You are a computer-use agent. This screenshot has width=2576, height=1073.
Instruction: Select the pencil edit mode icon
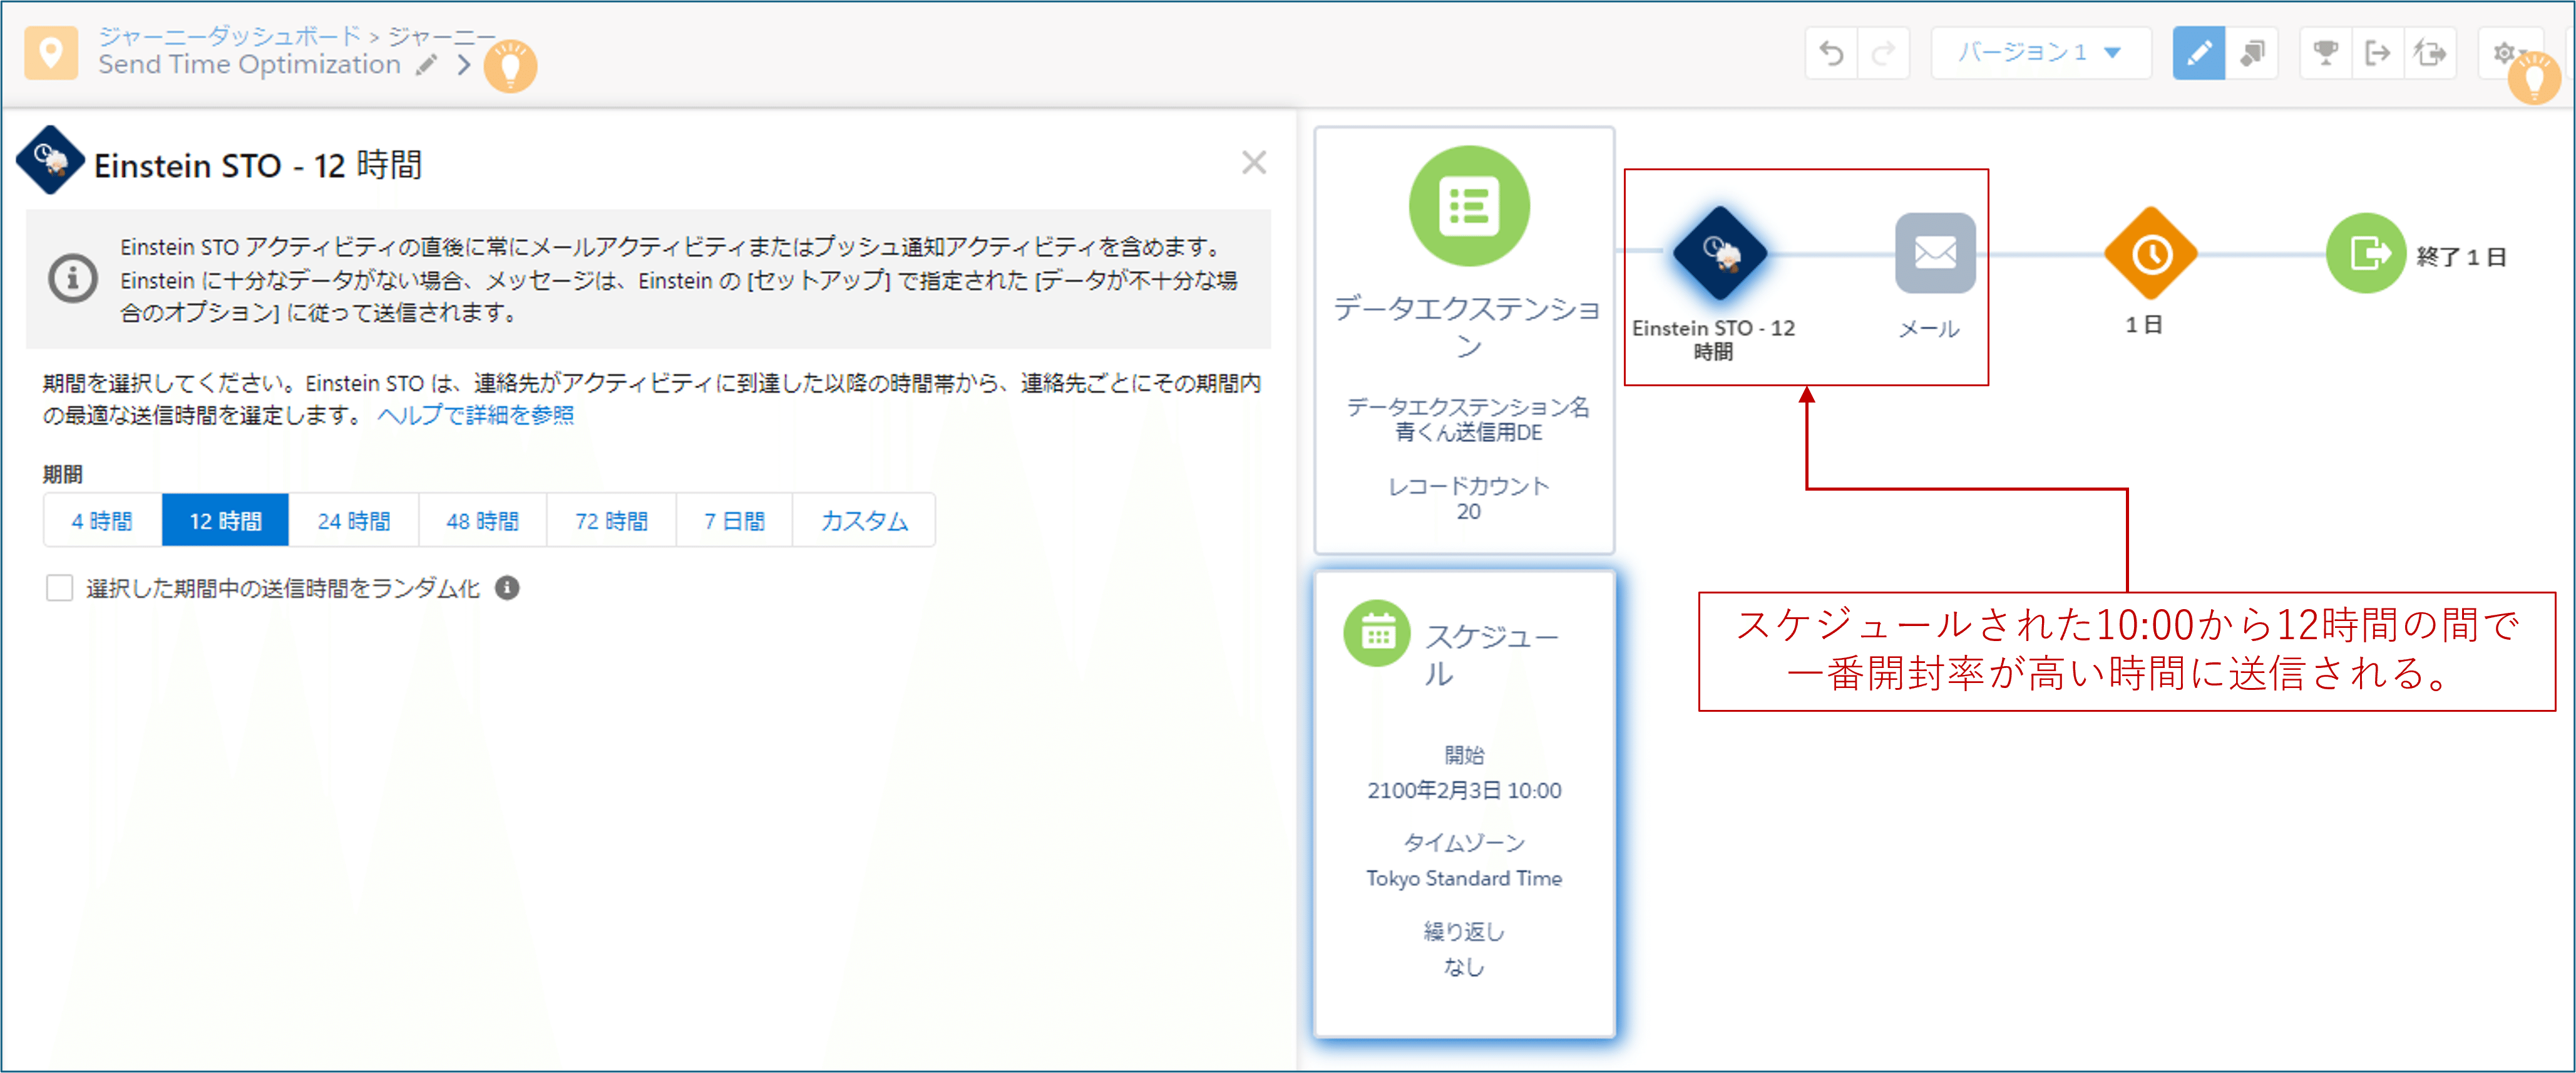(2198, 53)
